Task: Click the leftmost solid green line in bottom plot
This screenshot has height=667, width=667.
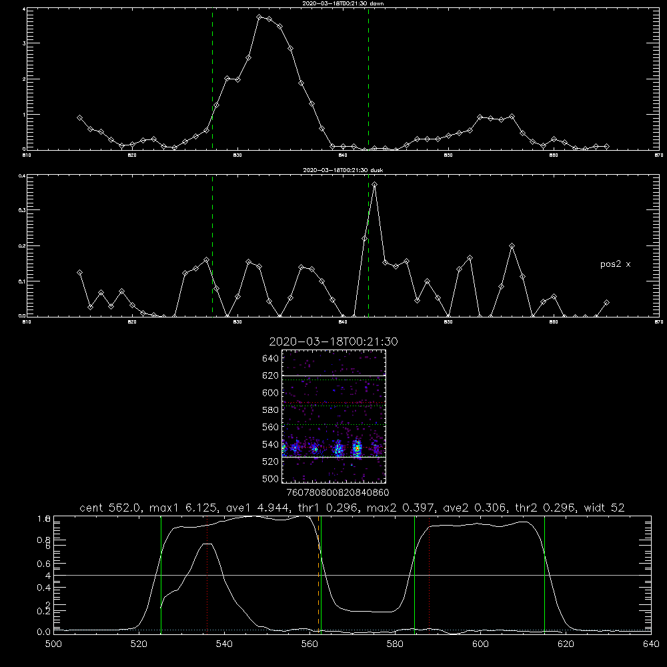Action: [x=161, y=574]
